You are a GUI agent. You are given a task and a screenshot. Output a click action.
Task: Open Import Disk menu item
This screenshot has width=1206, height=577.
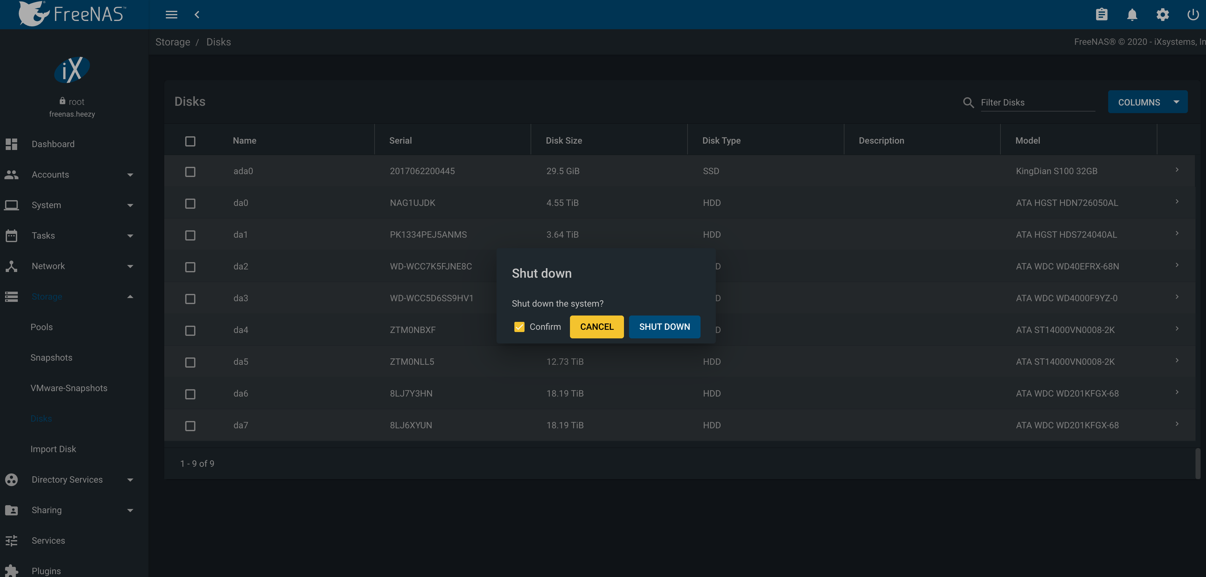coord(53,449)
